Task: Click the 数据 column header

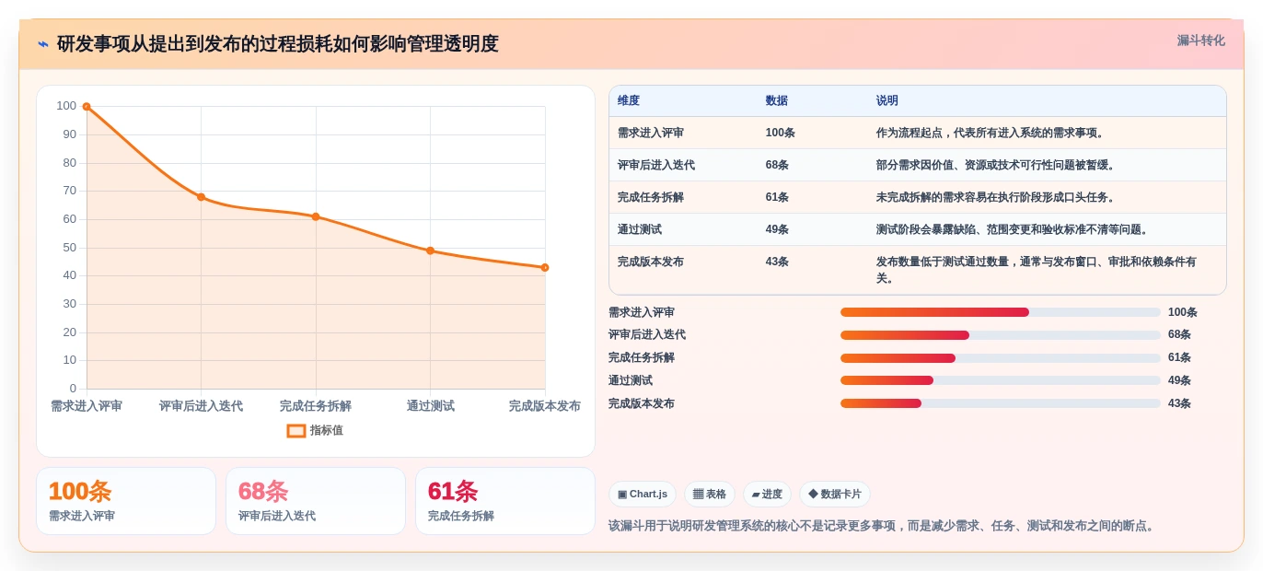Action: (x=777, y=100)
